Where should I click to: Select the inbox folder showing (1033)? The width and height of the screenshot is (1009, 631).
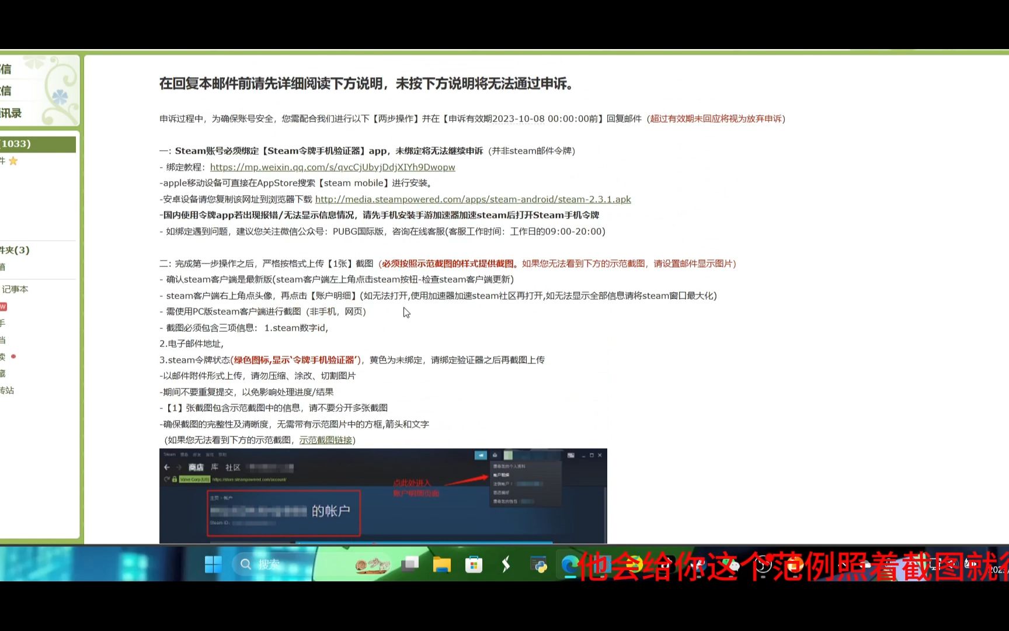tap(38, 144)
